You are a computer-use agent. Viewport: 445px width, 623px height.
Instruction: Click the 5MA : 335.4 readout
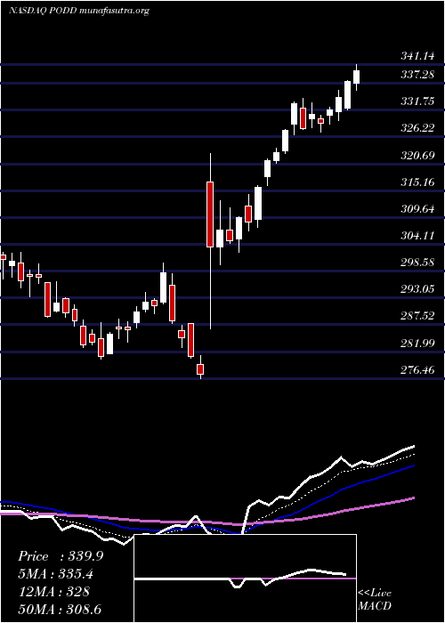[58, 574]
